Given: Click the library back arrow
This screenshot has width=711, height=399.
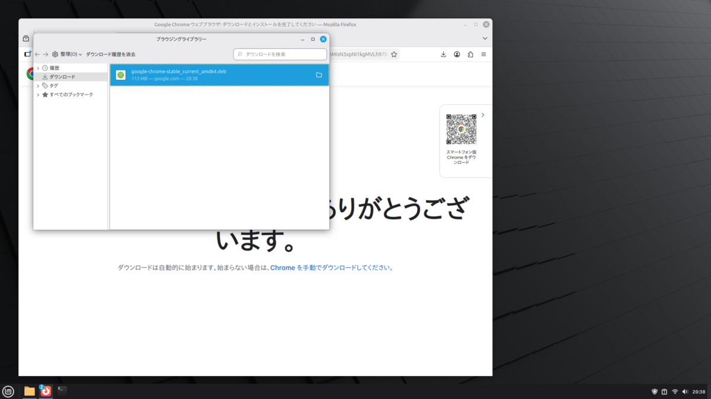Looking at the screenshot, I should (x=38, y=54).
